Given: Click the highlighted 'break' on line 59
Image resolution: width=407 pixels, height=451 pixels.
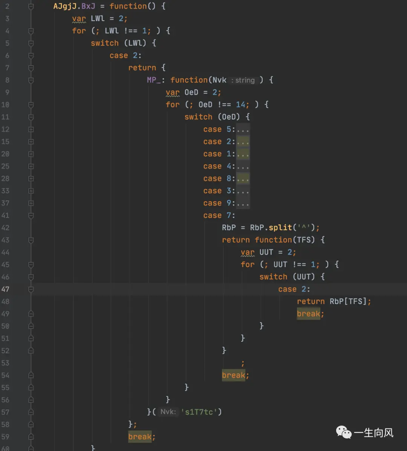Looking at the screenshot, I should 140,437.
